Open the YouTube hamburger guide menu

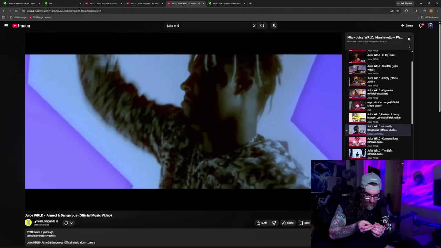(x=6, y=25)
